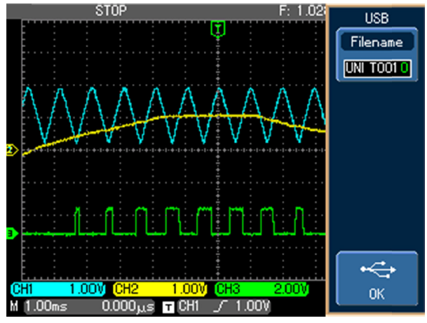Click the white T trigger icon
This screenshot has width=427, height=323.
click(167, 306)
